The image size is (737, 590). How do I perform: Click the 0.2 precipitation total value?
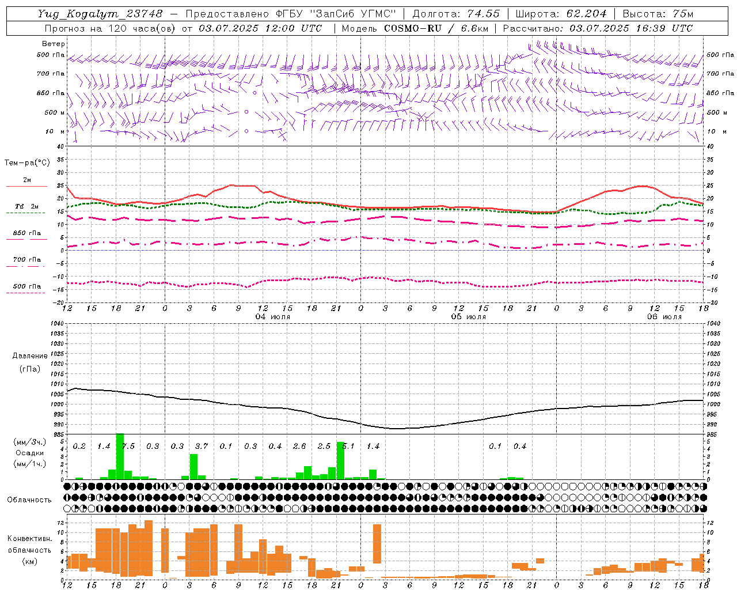[79, 447]
